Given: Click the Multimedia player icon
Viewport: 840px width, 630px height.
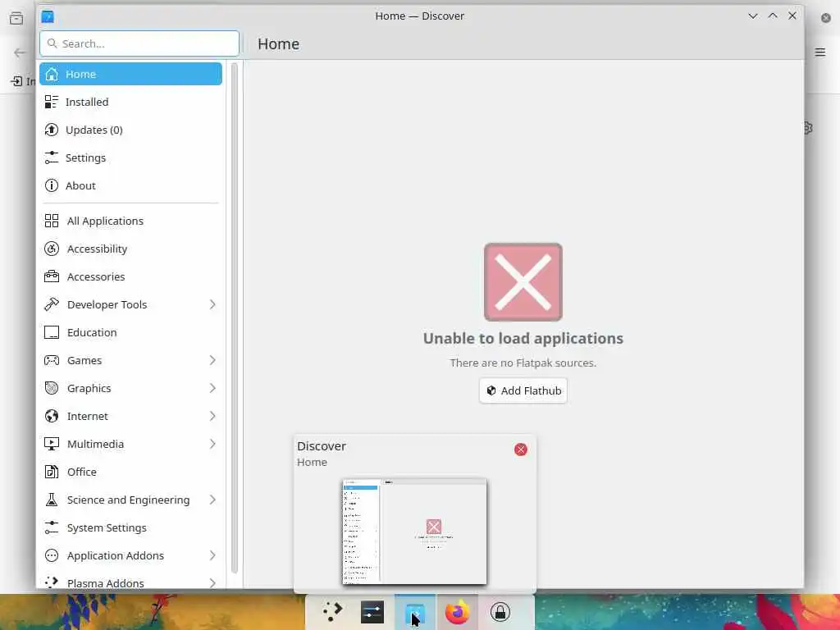Looking at the screenshot, I should tap(52, 444).
